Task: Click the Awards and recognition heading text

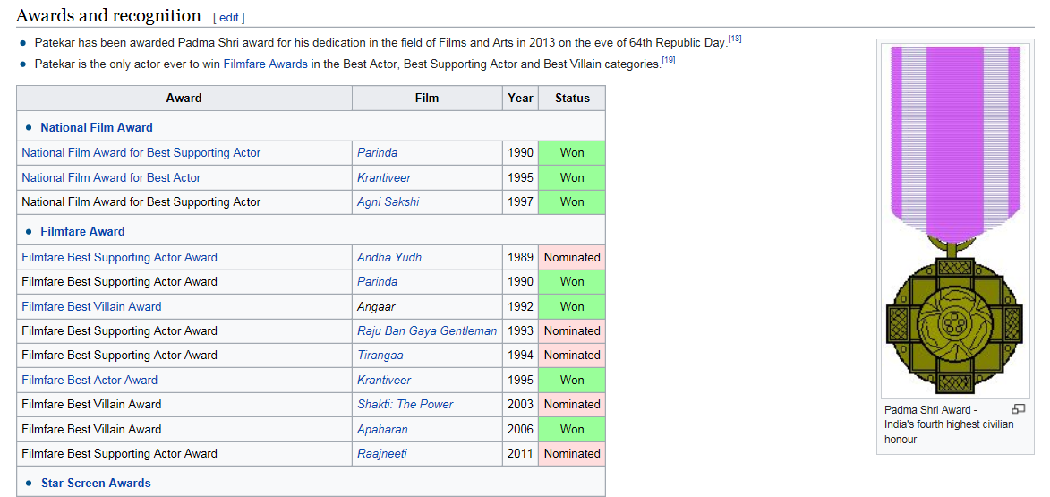Action: coord(108,15)
